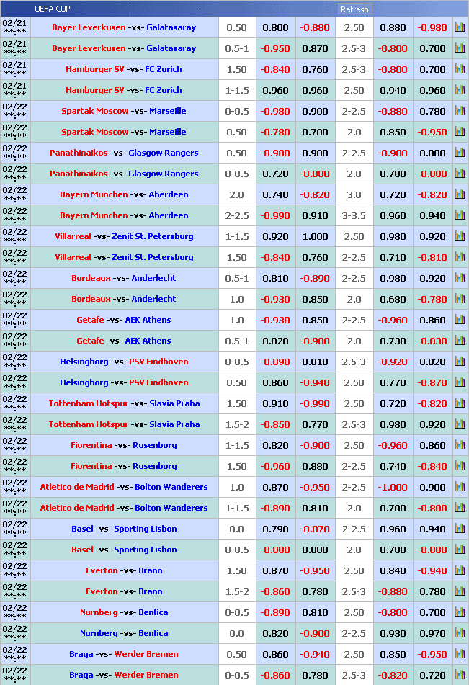
Task: Open PSV Eindhoven in the 0-0.5 handicap row
Action: tap(158, 362)
